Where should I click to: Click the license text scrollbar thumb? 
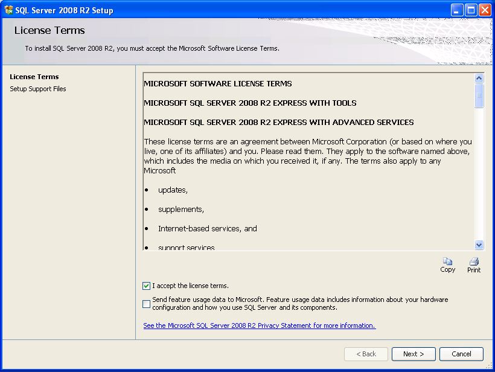pos(479,95)
